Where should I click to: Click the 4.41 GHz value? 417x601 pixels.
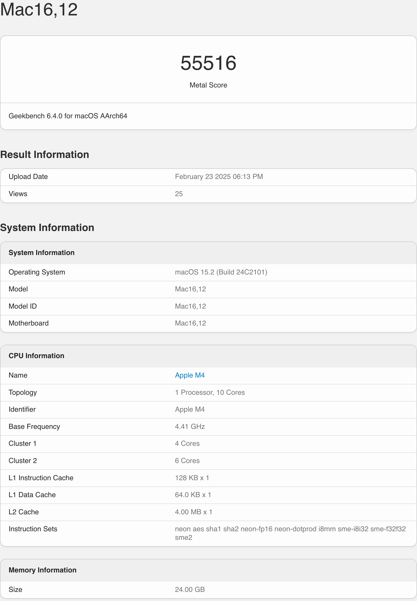coord(190,427)
